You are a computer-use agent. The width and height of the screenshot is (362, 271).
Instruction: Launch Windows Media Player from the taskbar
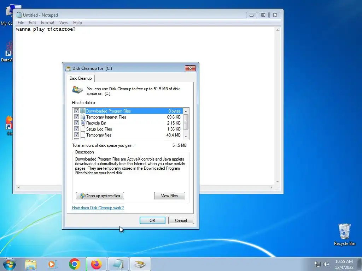pos(52,264)
